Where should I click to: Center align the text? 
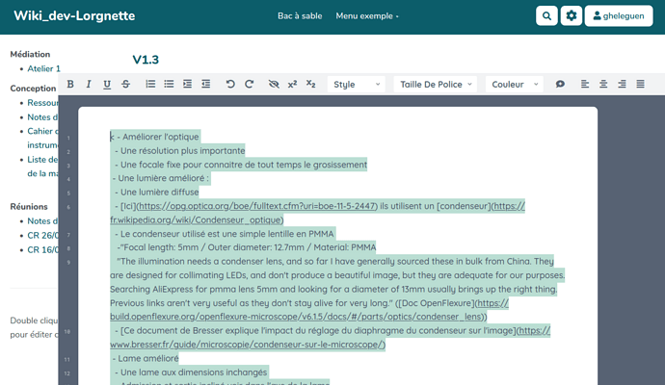coord(603,85)
